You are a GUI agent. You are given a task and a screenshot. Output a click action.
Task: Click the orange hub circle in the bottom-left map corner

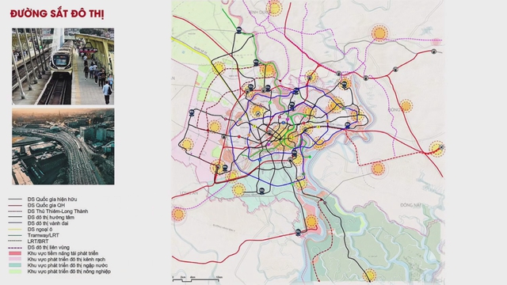coord(177,214)
